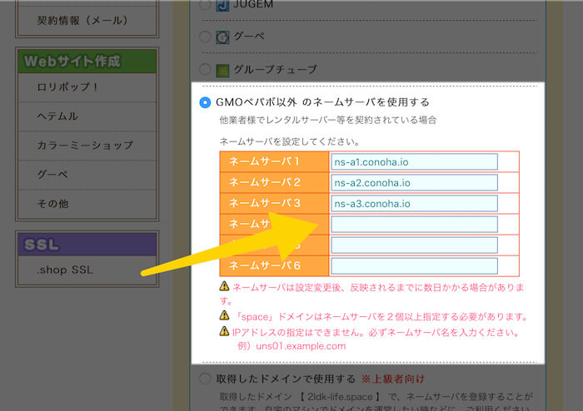Image resolution: width=583 pixels, height=411 pixels.
Task: Click the ネームサーバ3 field with ns-a3.conoha.io
Action: (414, 204)
